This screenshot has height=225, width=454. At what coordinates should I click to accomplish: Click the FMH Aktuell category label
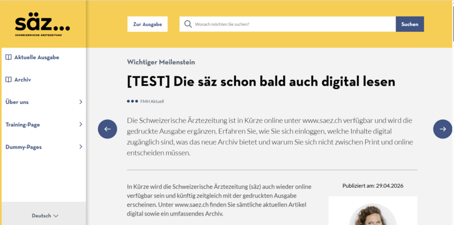pyautogui.click(x=152, y=102)
